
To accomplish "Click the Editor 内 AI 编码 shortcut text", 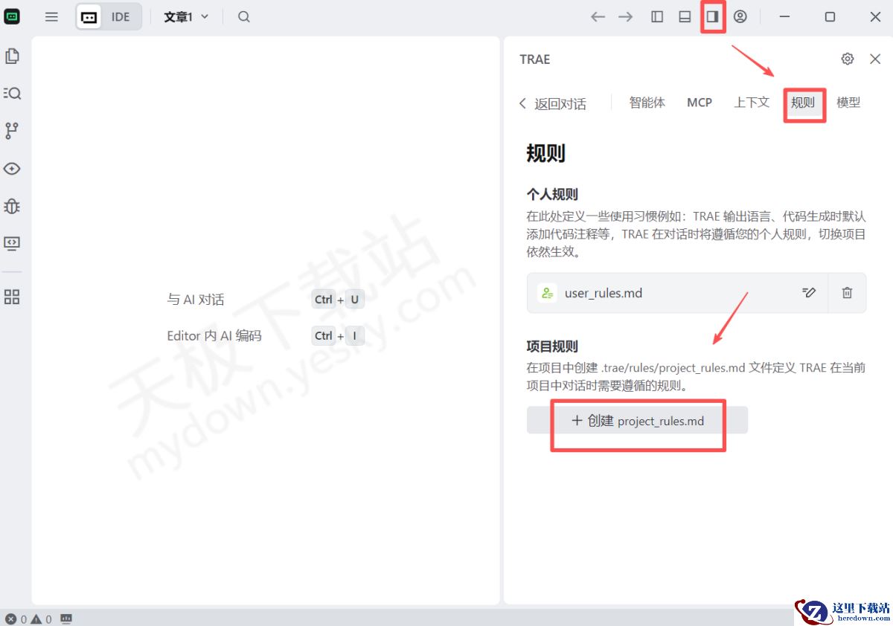I will pyautogui.click(x=214, y=336).
